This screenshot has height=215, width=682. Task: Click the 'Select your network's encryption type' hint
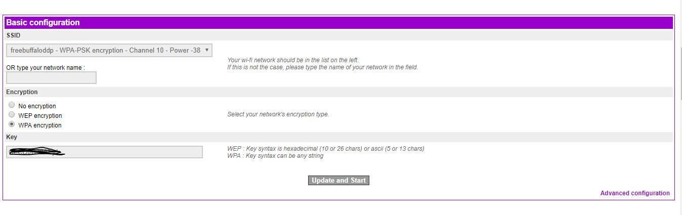(278, 114)
